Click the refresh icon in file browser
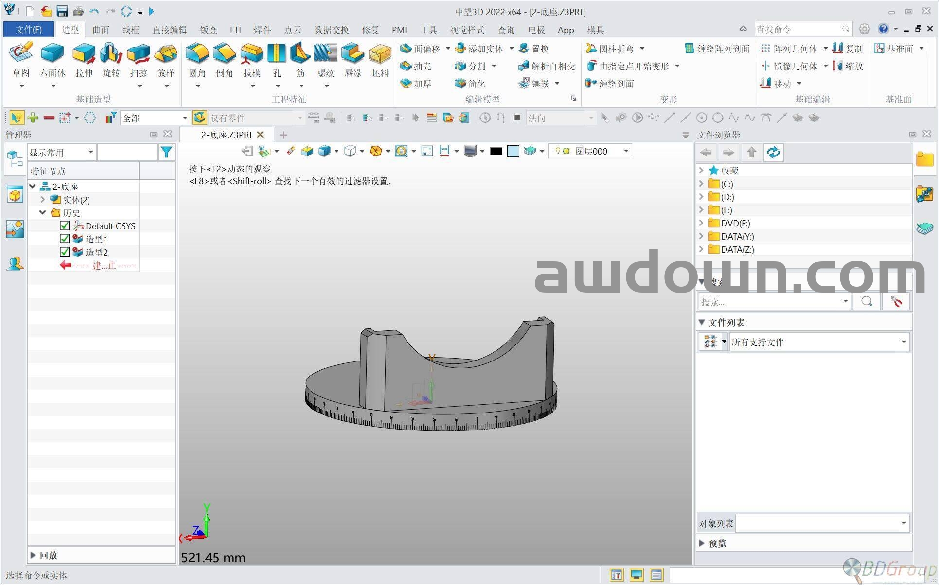939x585 pixels. point(773,153)
